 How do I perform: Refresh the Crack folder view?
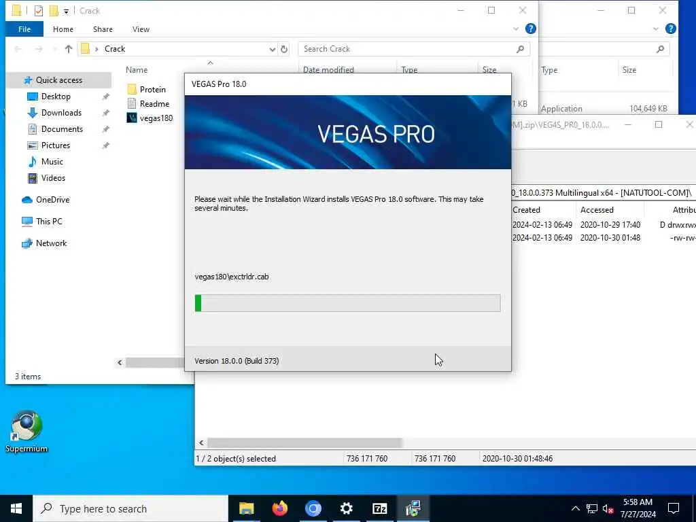[284, 49]
